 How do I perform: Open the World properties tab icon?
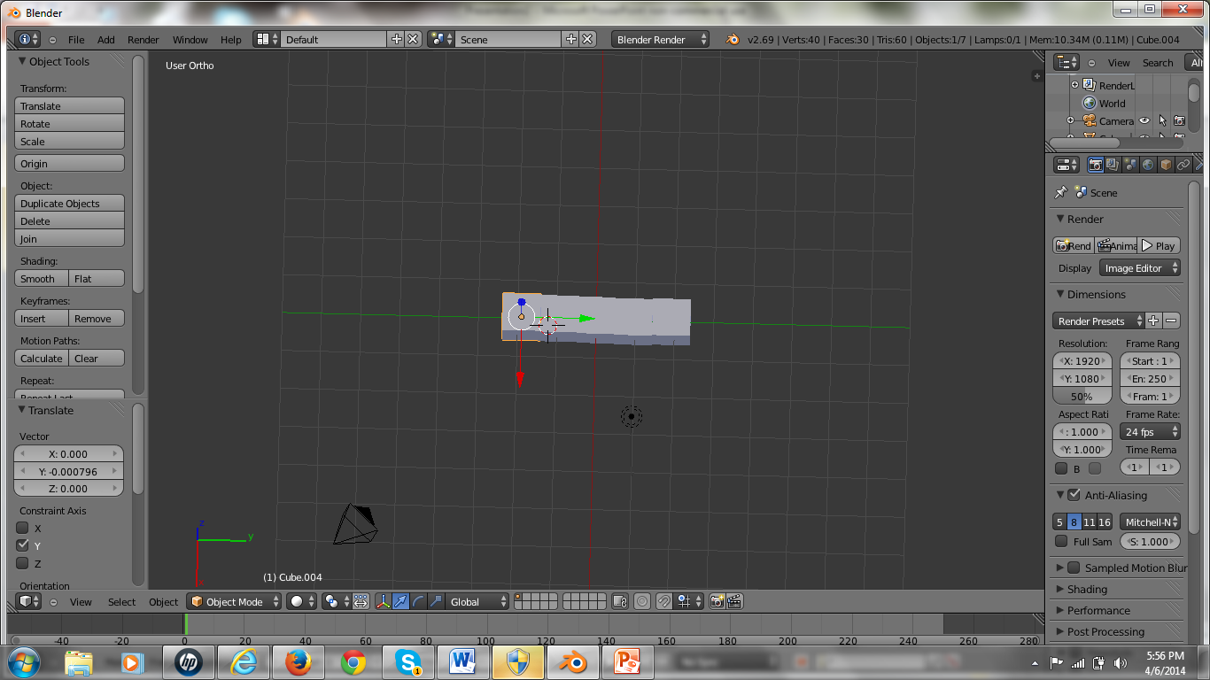pyautogui.click(x=1148, y=164)
